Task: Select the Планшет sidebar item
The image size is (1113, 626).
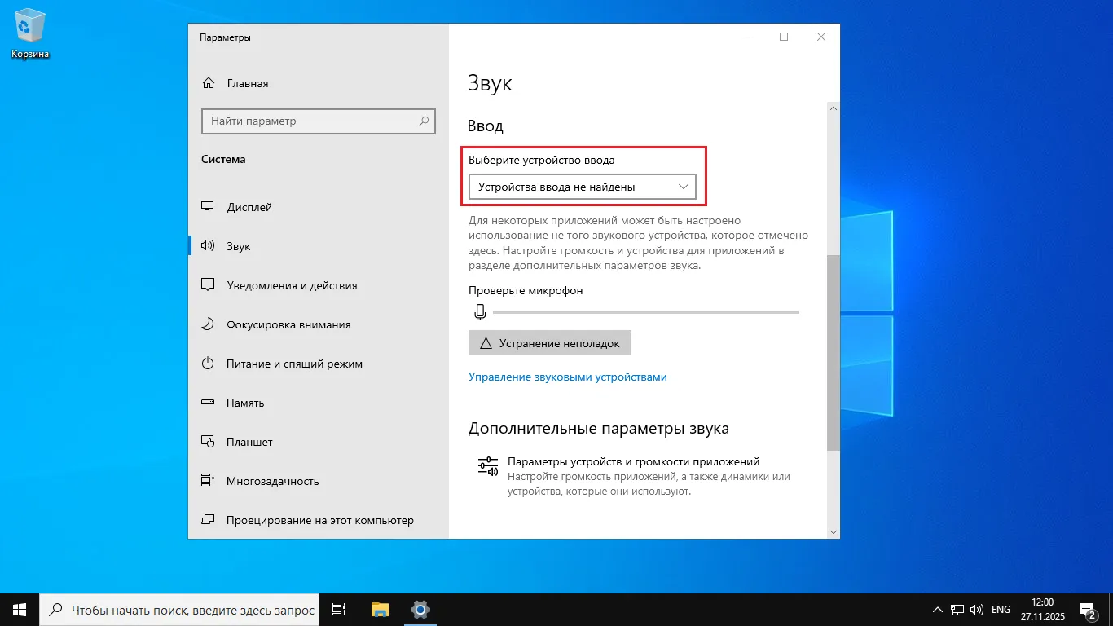Action: point(250,442)
